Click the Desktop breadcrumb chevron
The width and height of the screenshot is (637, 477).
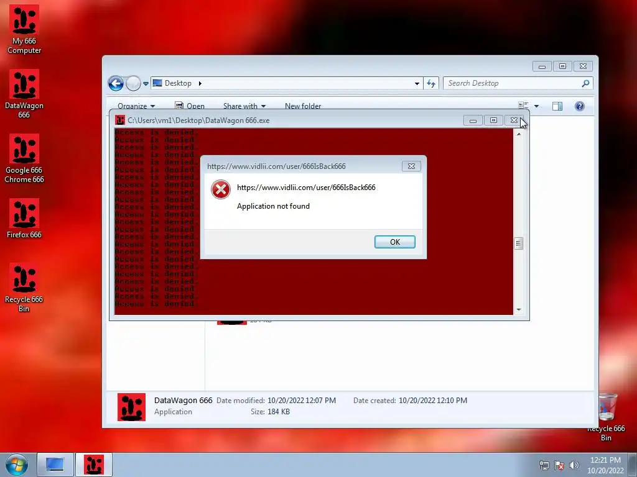pyautogui.click(x=200, y=83)
